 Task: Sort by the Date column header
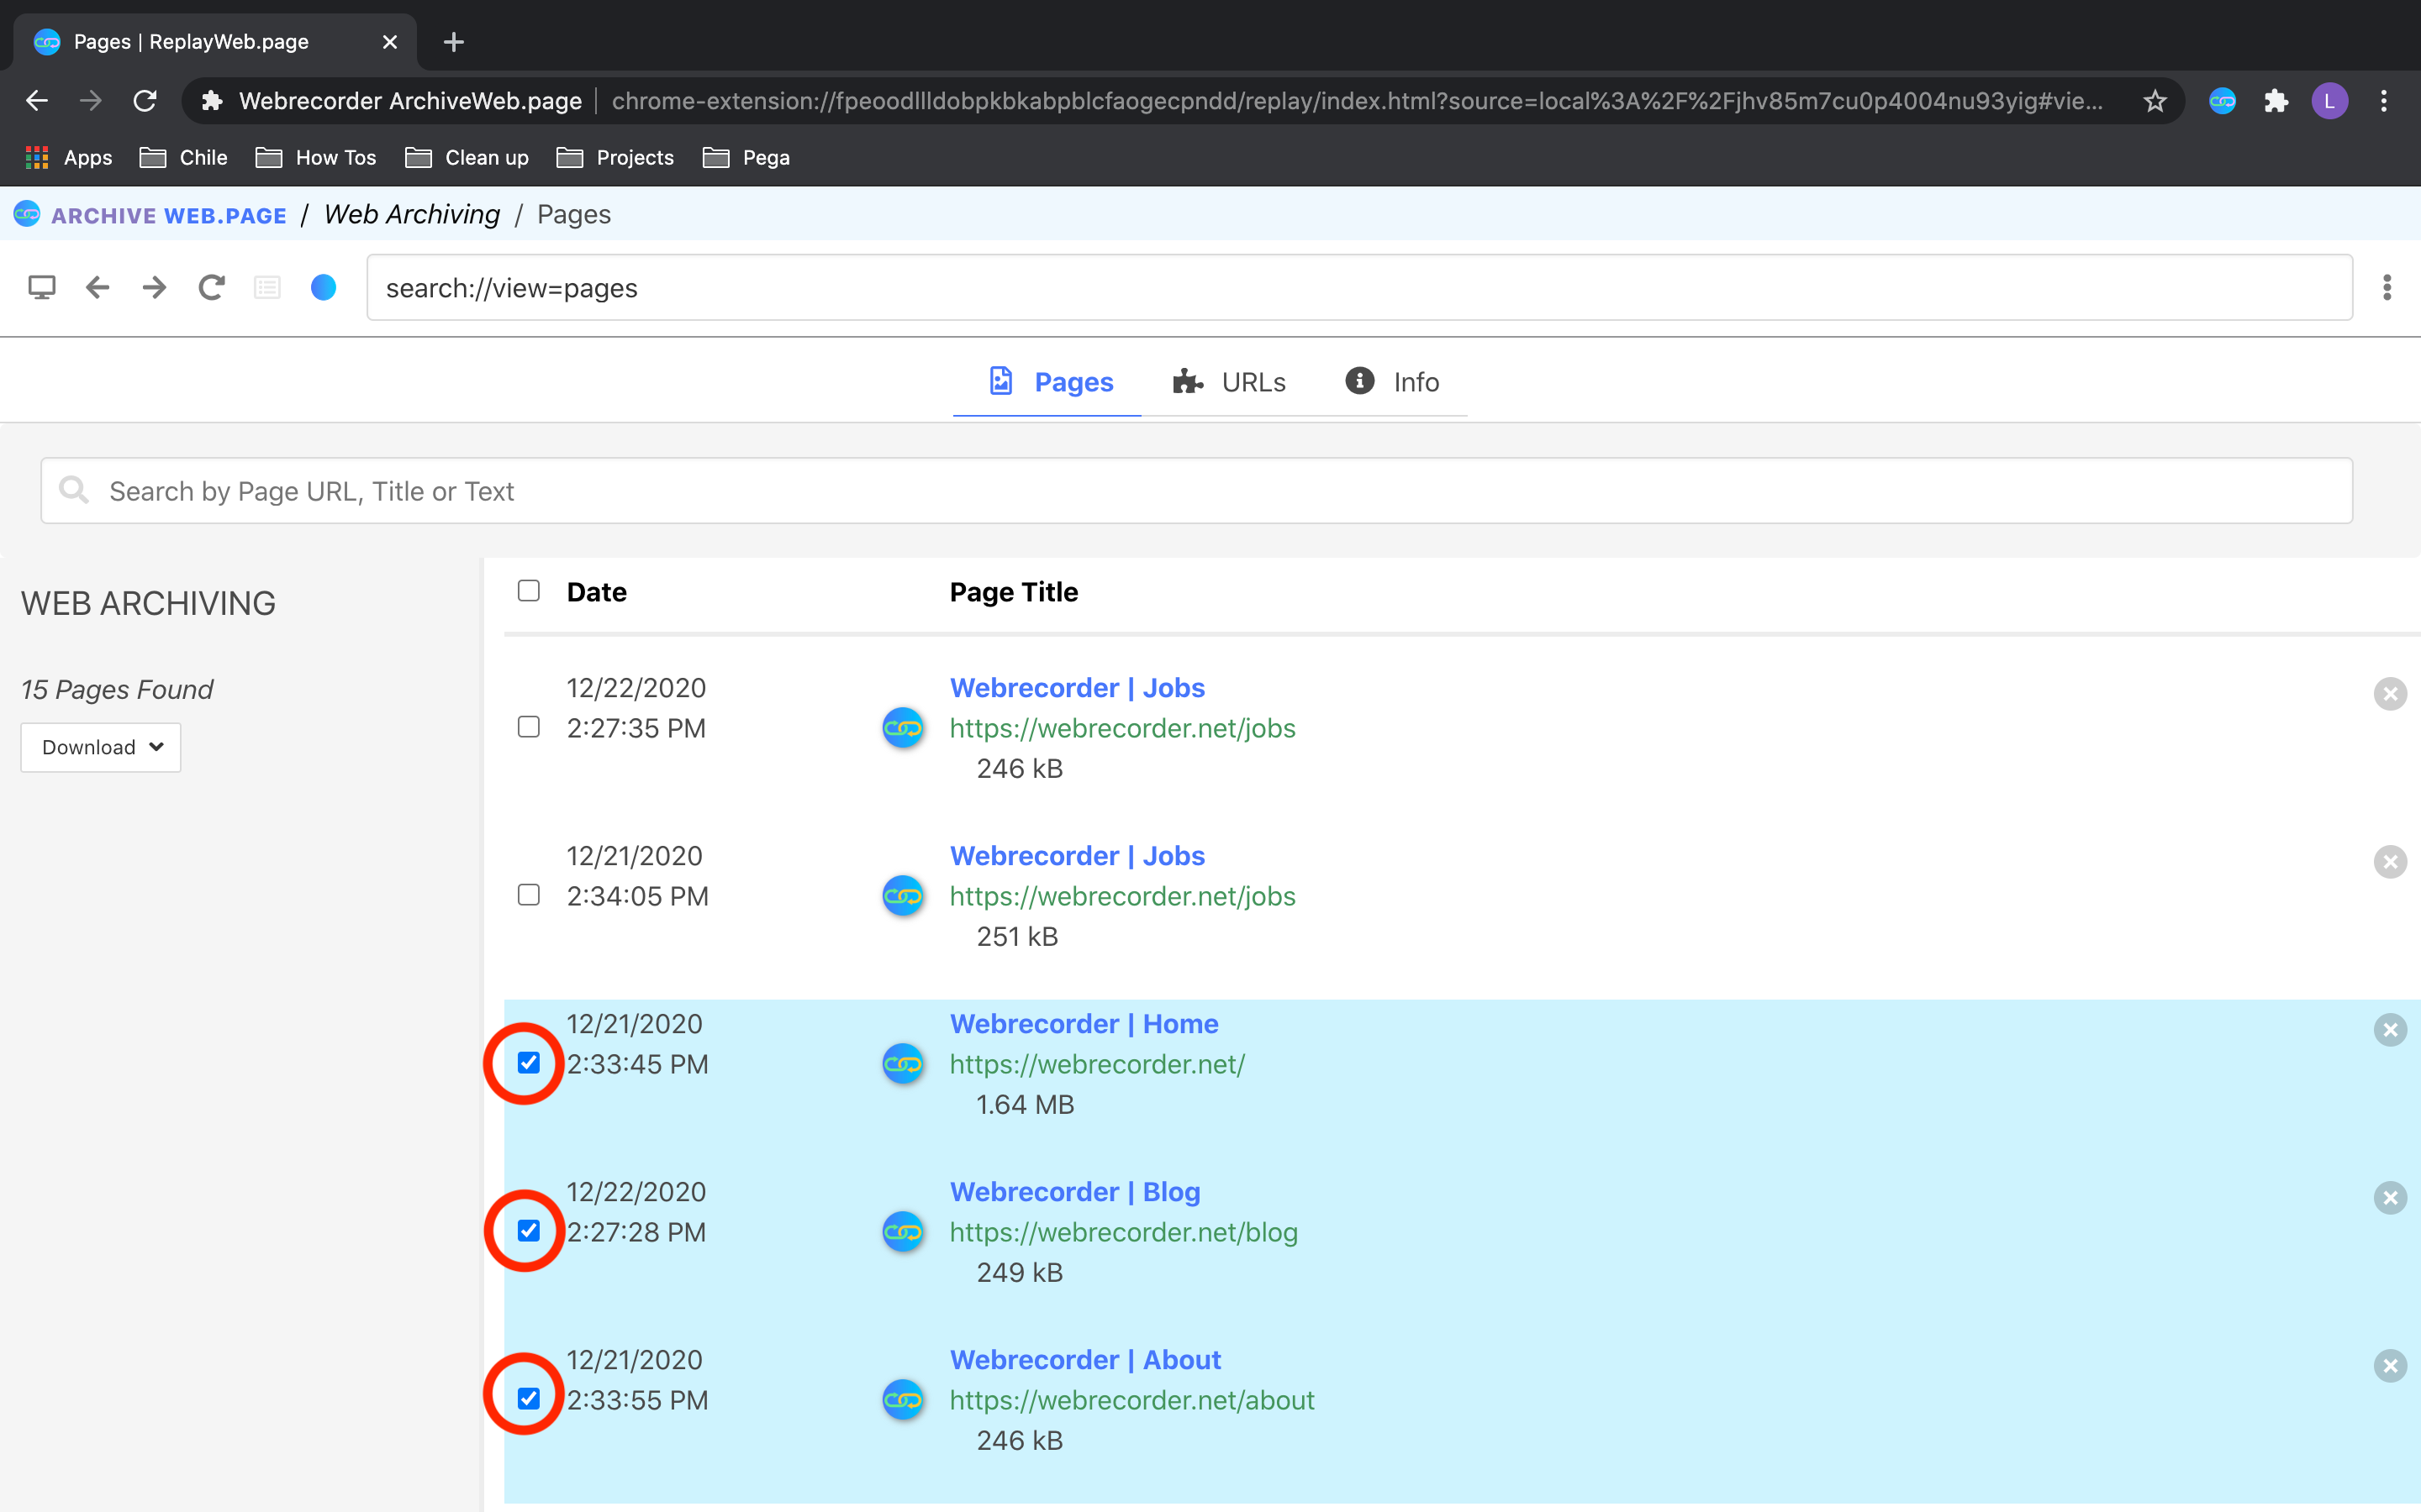click(596, 592)
